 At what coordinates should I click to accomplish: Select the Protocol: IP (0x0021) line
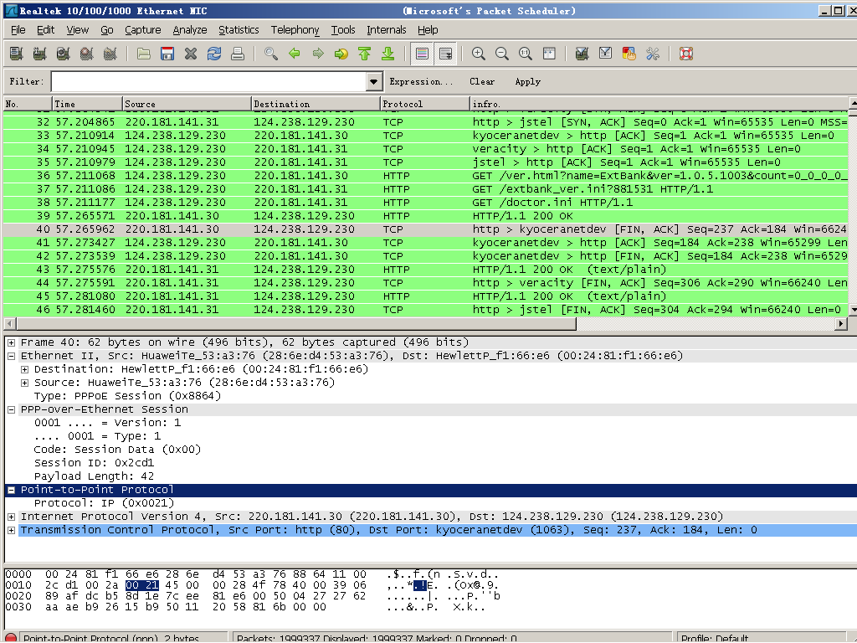[104, 503]
